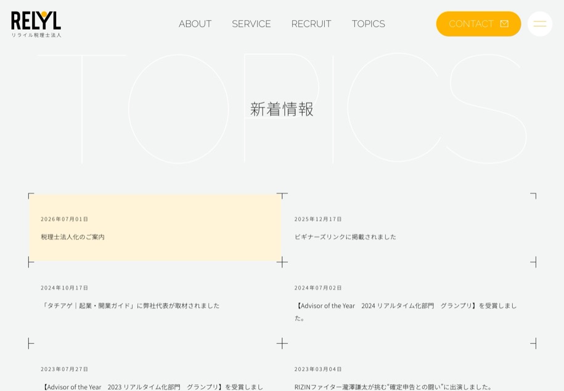The image size is (564, 391).
Task: Click リライル税理士法人 text under logo
Action: (x=36, y=35)
